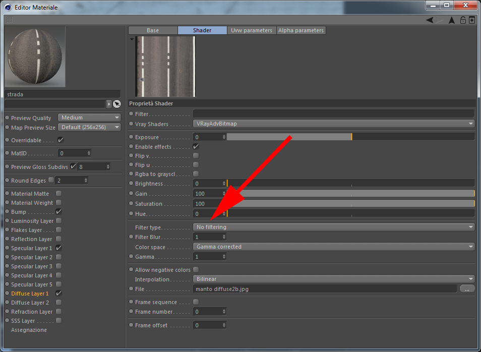The width and height of the screenshot is (481, 352).
Task: Open the Preview Quality dropdown
Action: click(x=89, y=118)
